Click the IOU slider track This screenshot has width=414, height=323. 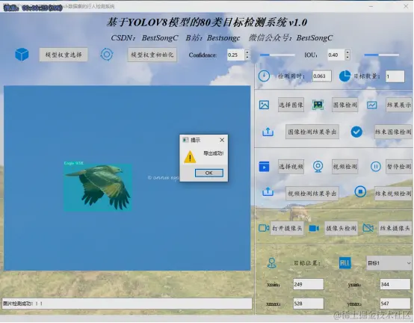(382, 55)
